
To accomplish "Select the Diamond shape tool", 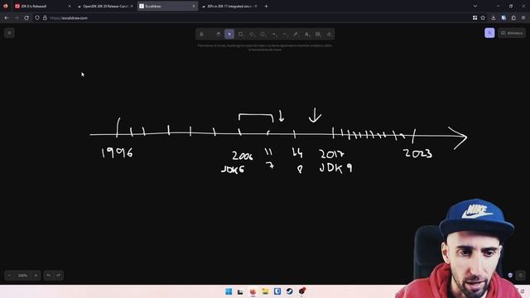I will coord(252,34).
